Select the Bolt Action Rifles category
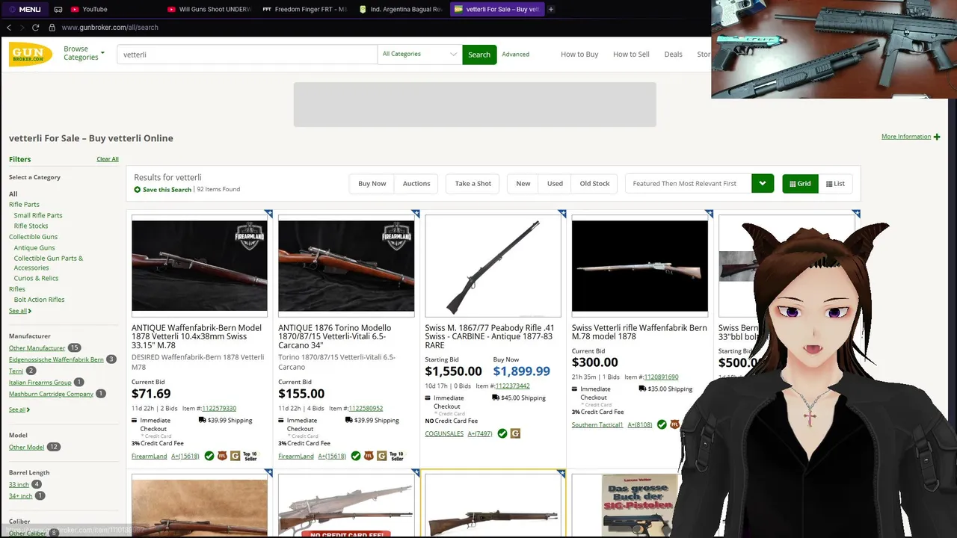The width and height of the screenshot is (957, 538). 39,300
